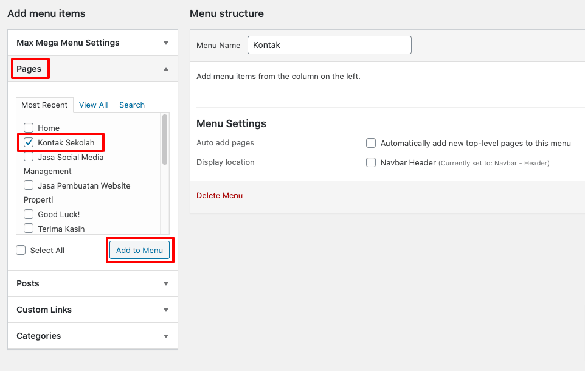
Task: Check the Navbar Header display location
Action: pos(371,162)
